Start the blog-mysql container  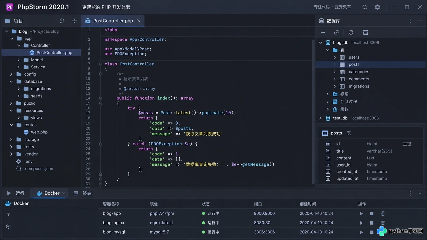(361, 232)
